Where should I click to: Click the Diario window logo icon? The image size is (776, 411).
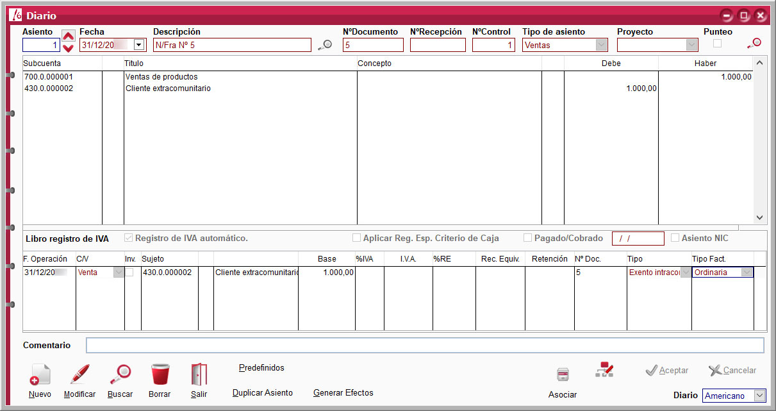[x=15, y=15]
